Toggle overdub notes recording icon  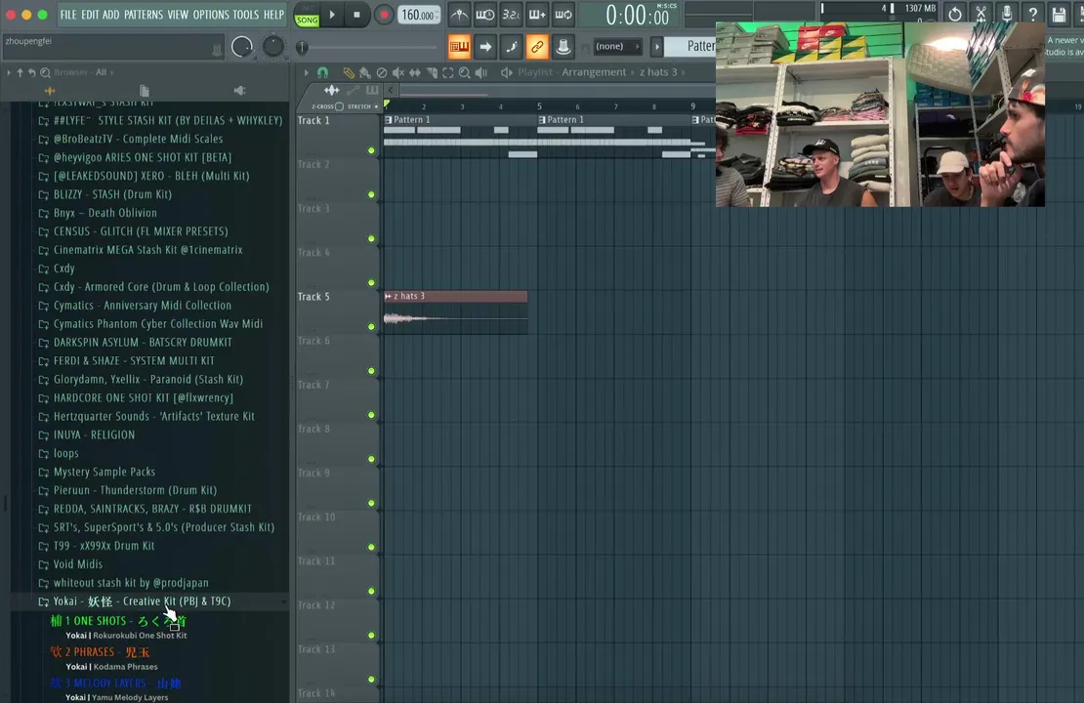pyautogui.click(x=537, y=14)
